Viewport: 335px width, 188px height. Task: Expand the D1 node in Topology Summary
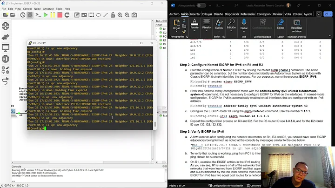tap(157, 29)
